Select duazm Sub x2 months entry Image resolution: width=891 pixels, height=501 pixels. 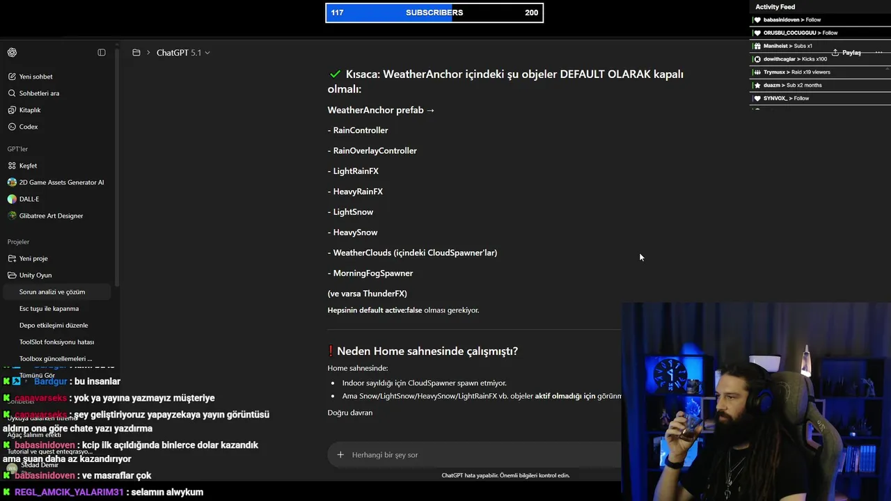820,86
